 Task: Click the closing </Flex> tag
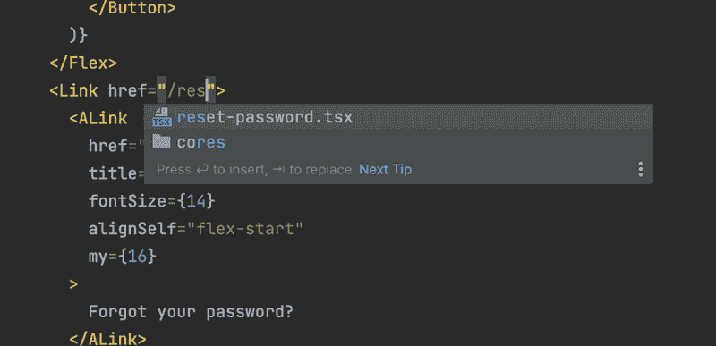click(83, 63)
